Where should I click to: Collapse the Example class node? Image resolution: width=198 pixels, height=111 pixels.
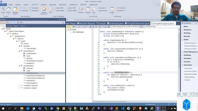[19, 46]
